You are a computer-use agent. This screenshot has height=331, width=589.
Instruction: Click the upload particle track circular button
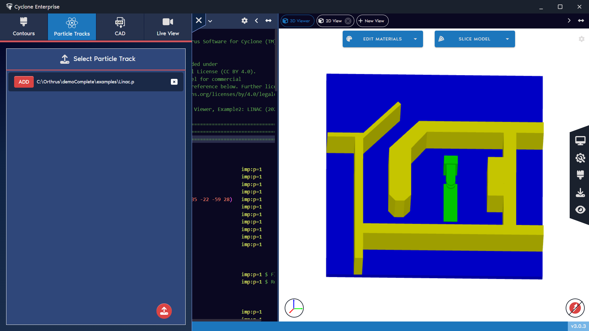[164, 311]
